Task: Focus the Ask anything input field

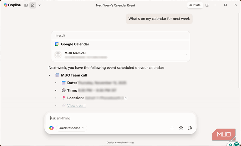Action: click(120, 118)
